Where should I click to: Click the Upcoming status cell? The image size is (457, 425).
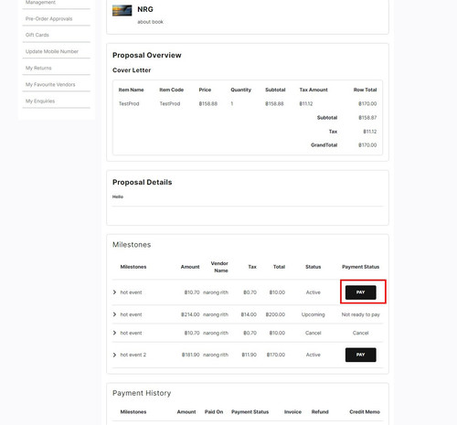point(313,314)
